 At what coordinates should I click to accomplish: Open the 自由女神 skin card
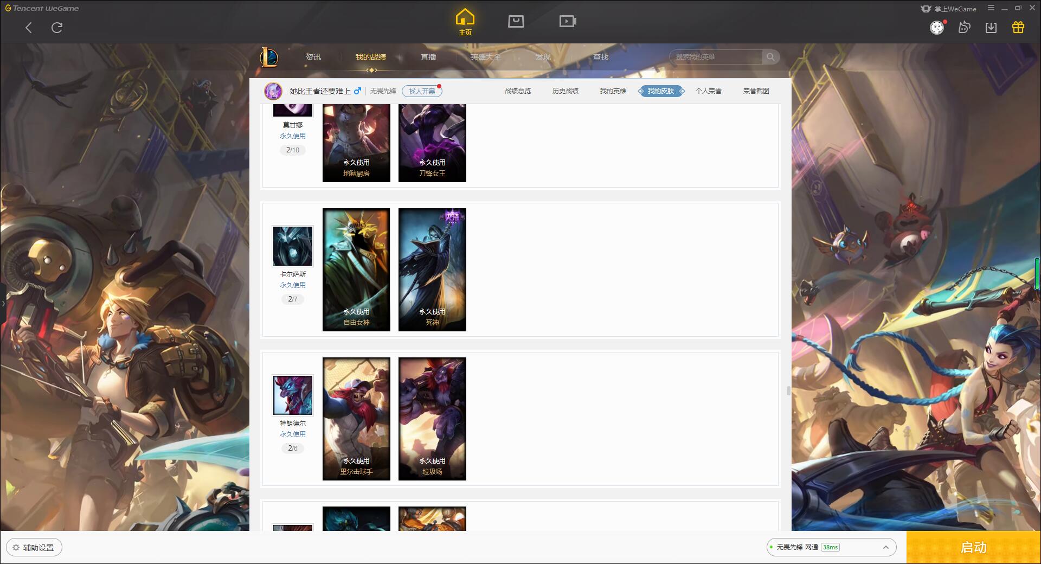(356, 270)
